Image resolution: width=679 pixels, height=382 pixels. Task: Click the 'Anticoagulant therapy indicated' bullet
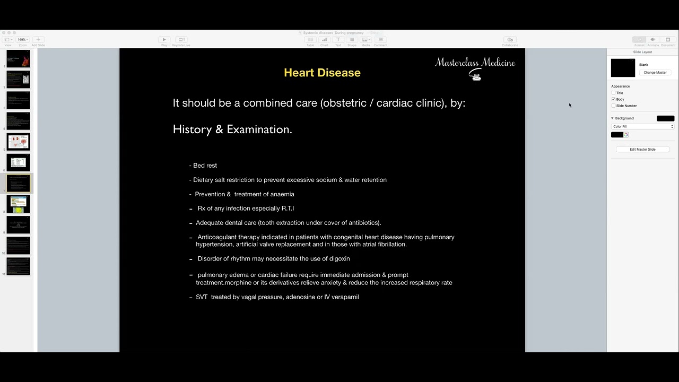click(x=322, y=241)
